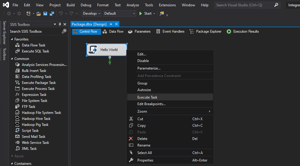Screen dimensions: 300x166
Task: Click the green Start play icon
Action: pos(141,13)
